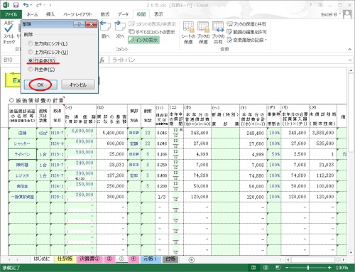The image size is (355, 272).
Task: Click the formula bar with ライトバン
Action: [x=229, y=60]
